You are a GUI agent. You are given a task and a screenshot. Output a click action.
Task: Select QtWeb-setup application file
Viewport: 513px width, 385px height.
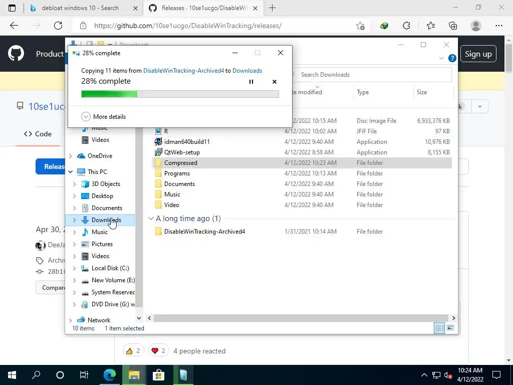pos(182,152)
